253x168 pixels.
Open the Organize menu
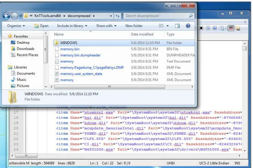16,26
